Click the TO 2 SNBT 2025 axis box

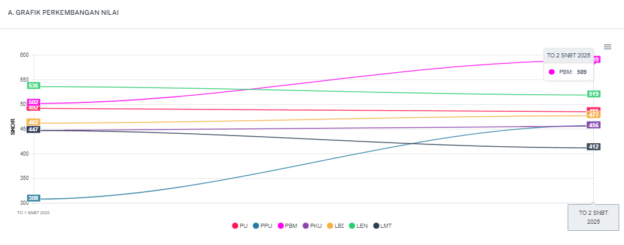click(x=593, y=217)
